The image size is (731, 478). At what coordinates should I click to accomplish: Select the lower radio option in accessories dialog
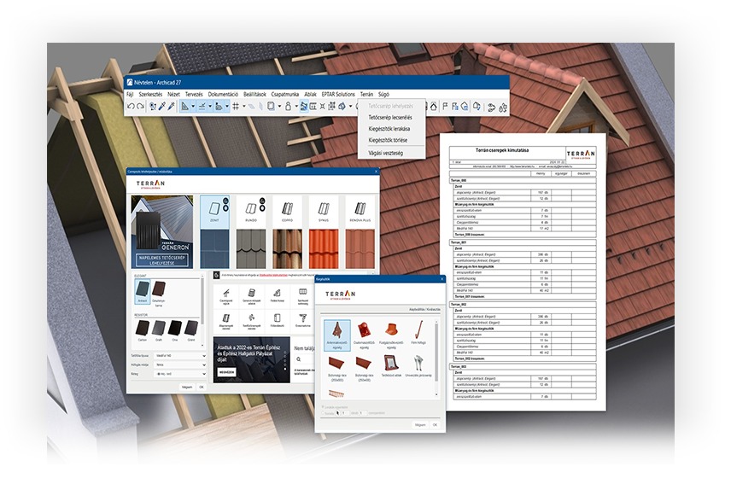point(323,413)
